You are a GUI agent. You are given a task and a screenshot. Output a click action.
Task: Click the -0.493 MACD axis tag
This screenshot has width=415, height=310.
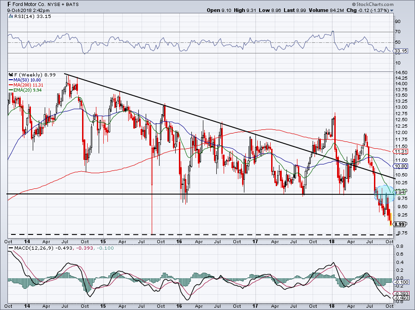(402, 298)
